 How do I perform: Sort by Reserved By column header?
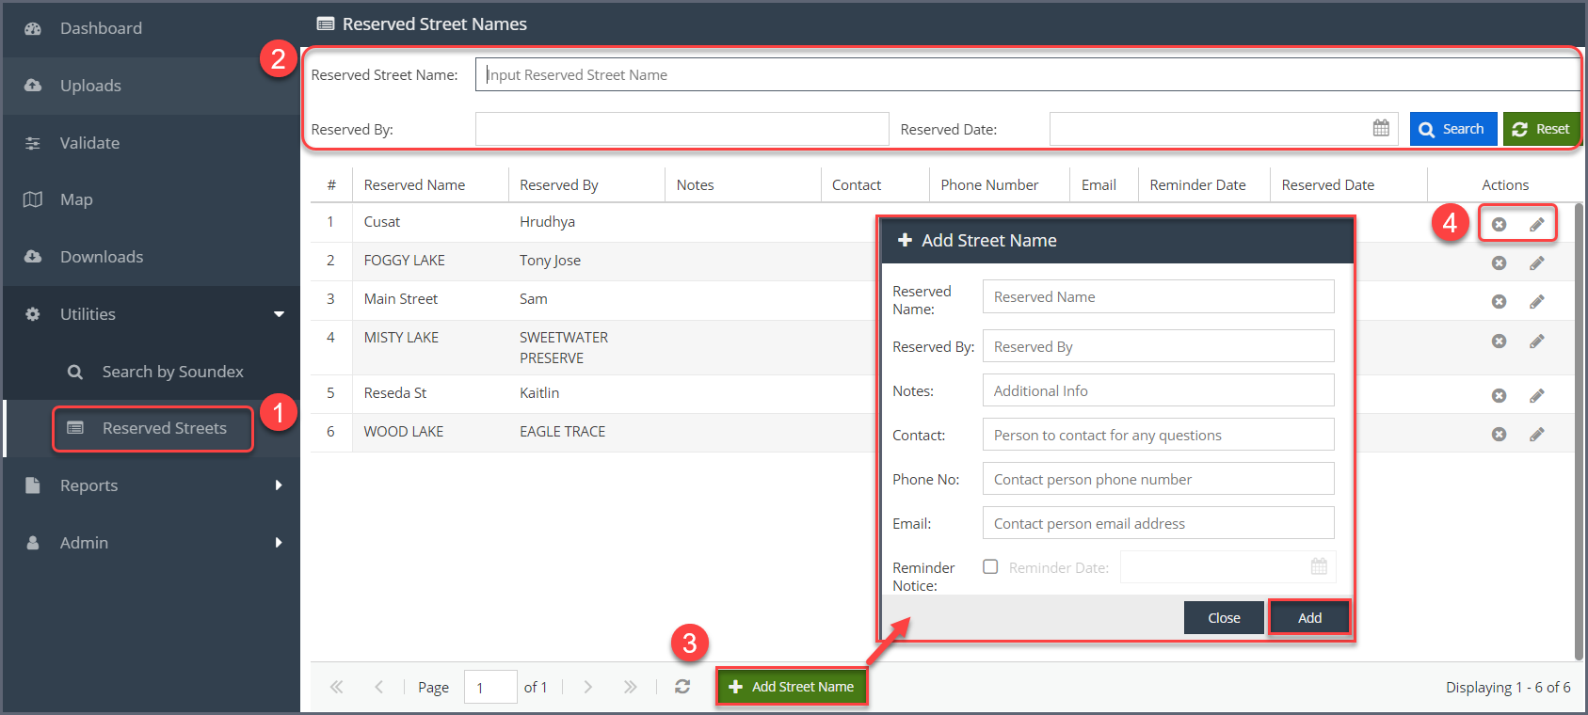pyautogui.click(x=586, y=185)
